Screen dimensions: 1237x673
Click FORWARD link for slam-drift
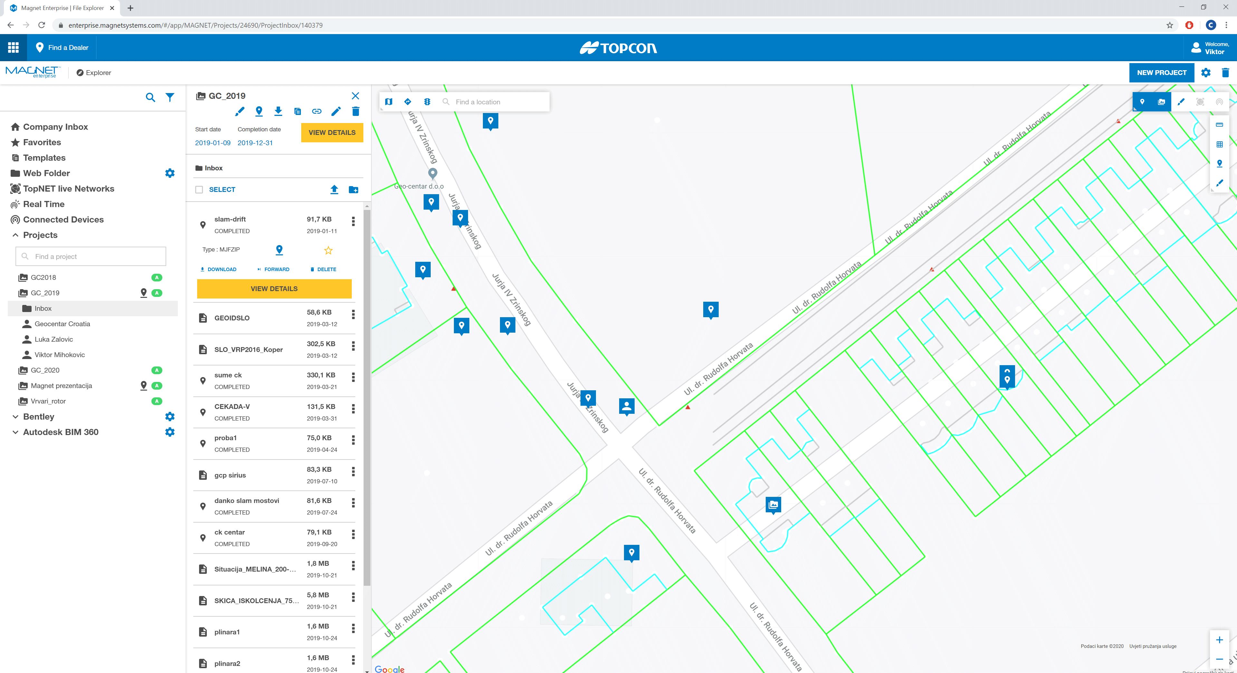[x=274, y=269]
